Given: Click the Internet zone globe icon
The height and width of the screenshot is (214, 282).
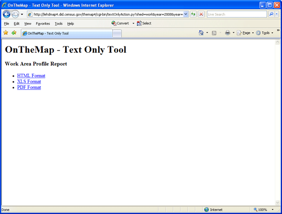Looking at the screenshot, I should click(x=206, y=210).
